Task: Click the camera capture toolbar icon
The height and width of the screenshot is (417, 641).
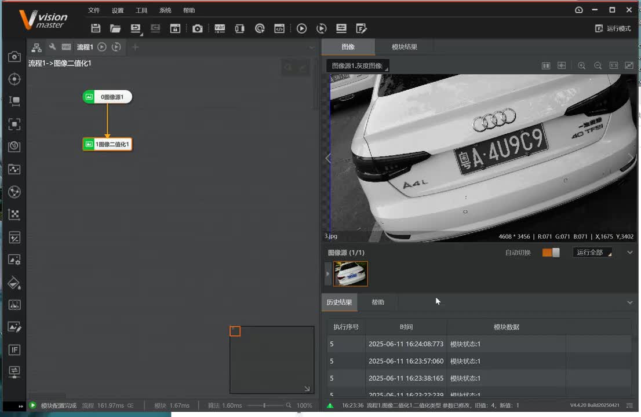Action: tap(198, 28)
